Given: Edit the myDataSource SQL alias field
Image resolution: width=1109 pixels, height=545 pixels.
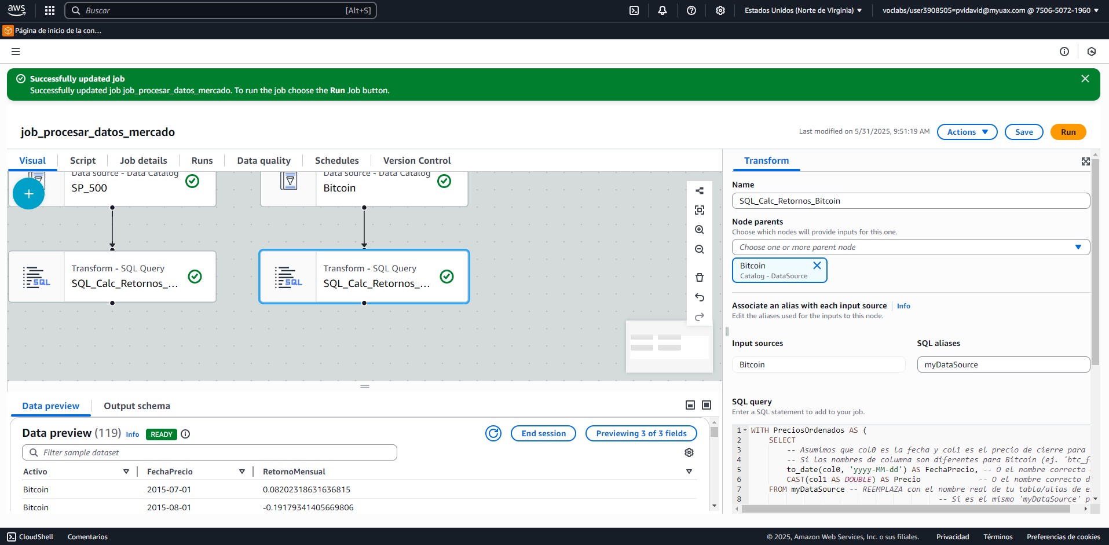Looking at the screenshot, I should coord(1004,364).
